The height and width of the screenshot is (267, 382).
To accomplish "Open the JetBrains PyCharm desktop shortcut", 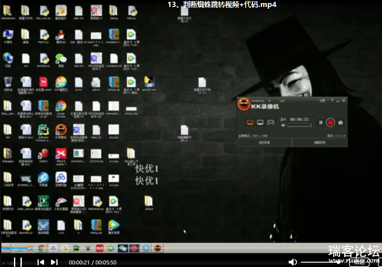I will [43, 130].
